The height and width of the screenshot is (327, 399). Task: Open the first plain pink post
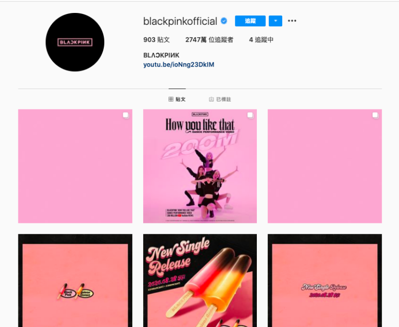tap(75, 166)
